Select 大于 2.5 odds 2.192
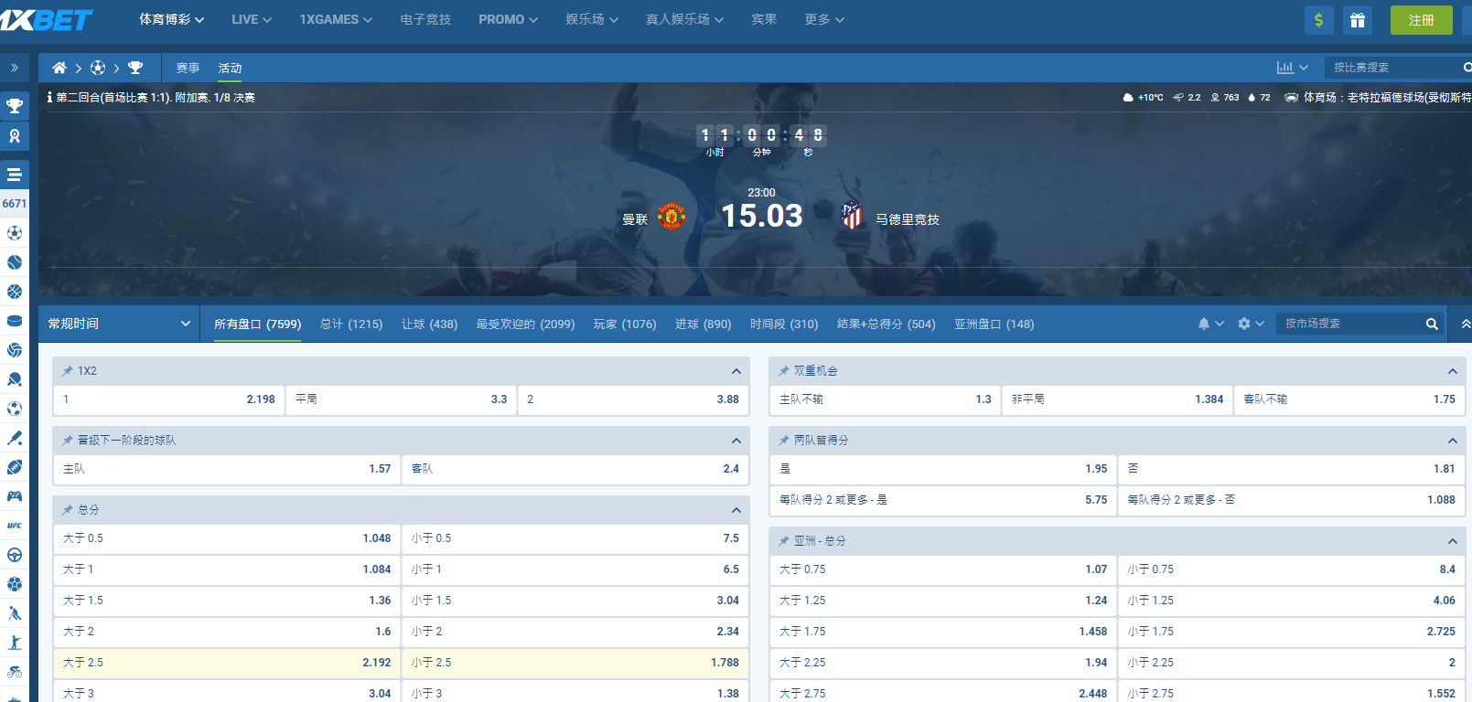The width and height of the screenshot is (1472, 702). coord(227,663)
